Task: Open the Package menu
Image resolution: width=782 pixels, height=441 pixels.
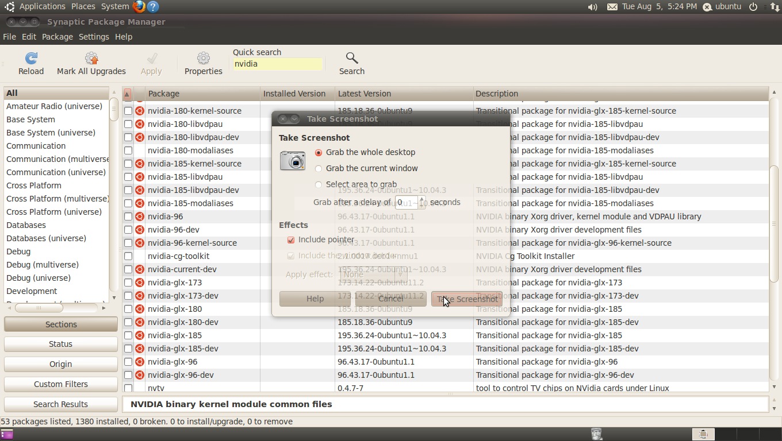Action: click(57, 37)
